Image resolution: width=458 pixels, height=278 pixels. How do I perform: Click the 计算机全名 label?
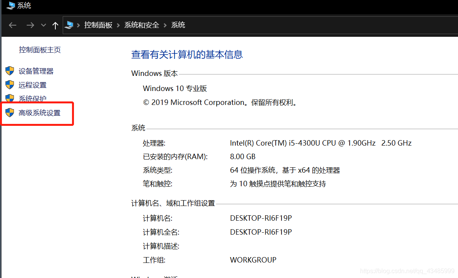click(x=161, y=232)
